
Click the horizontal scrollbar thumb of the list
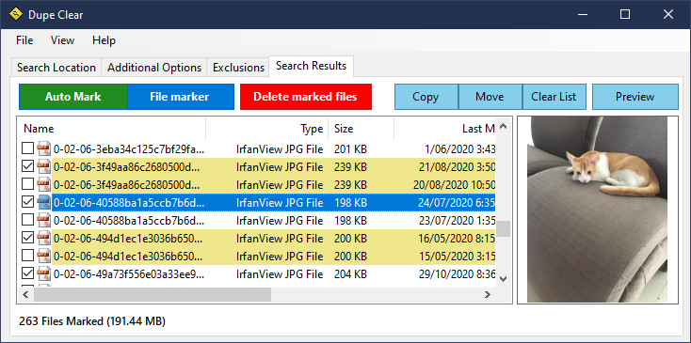(x=153, y=295)
